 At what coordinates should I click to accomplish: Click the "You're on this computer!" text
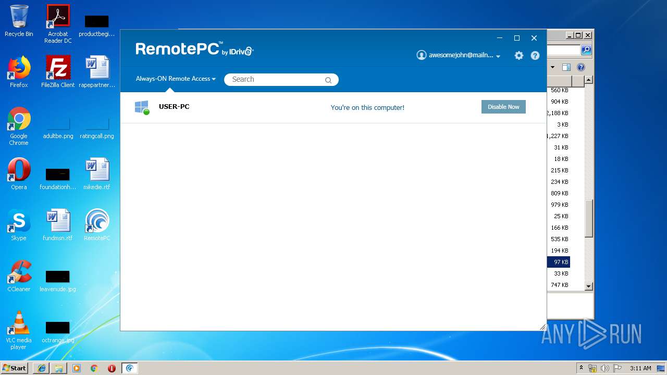(367, 107)
